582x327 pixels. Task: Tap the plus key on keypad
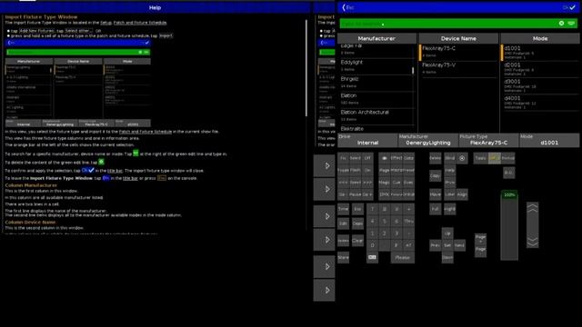(x=408, y=209)
